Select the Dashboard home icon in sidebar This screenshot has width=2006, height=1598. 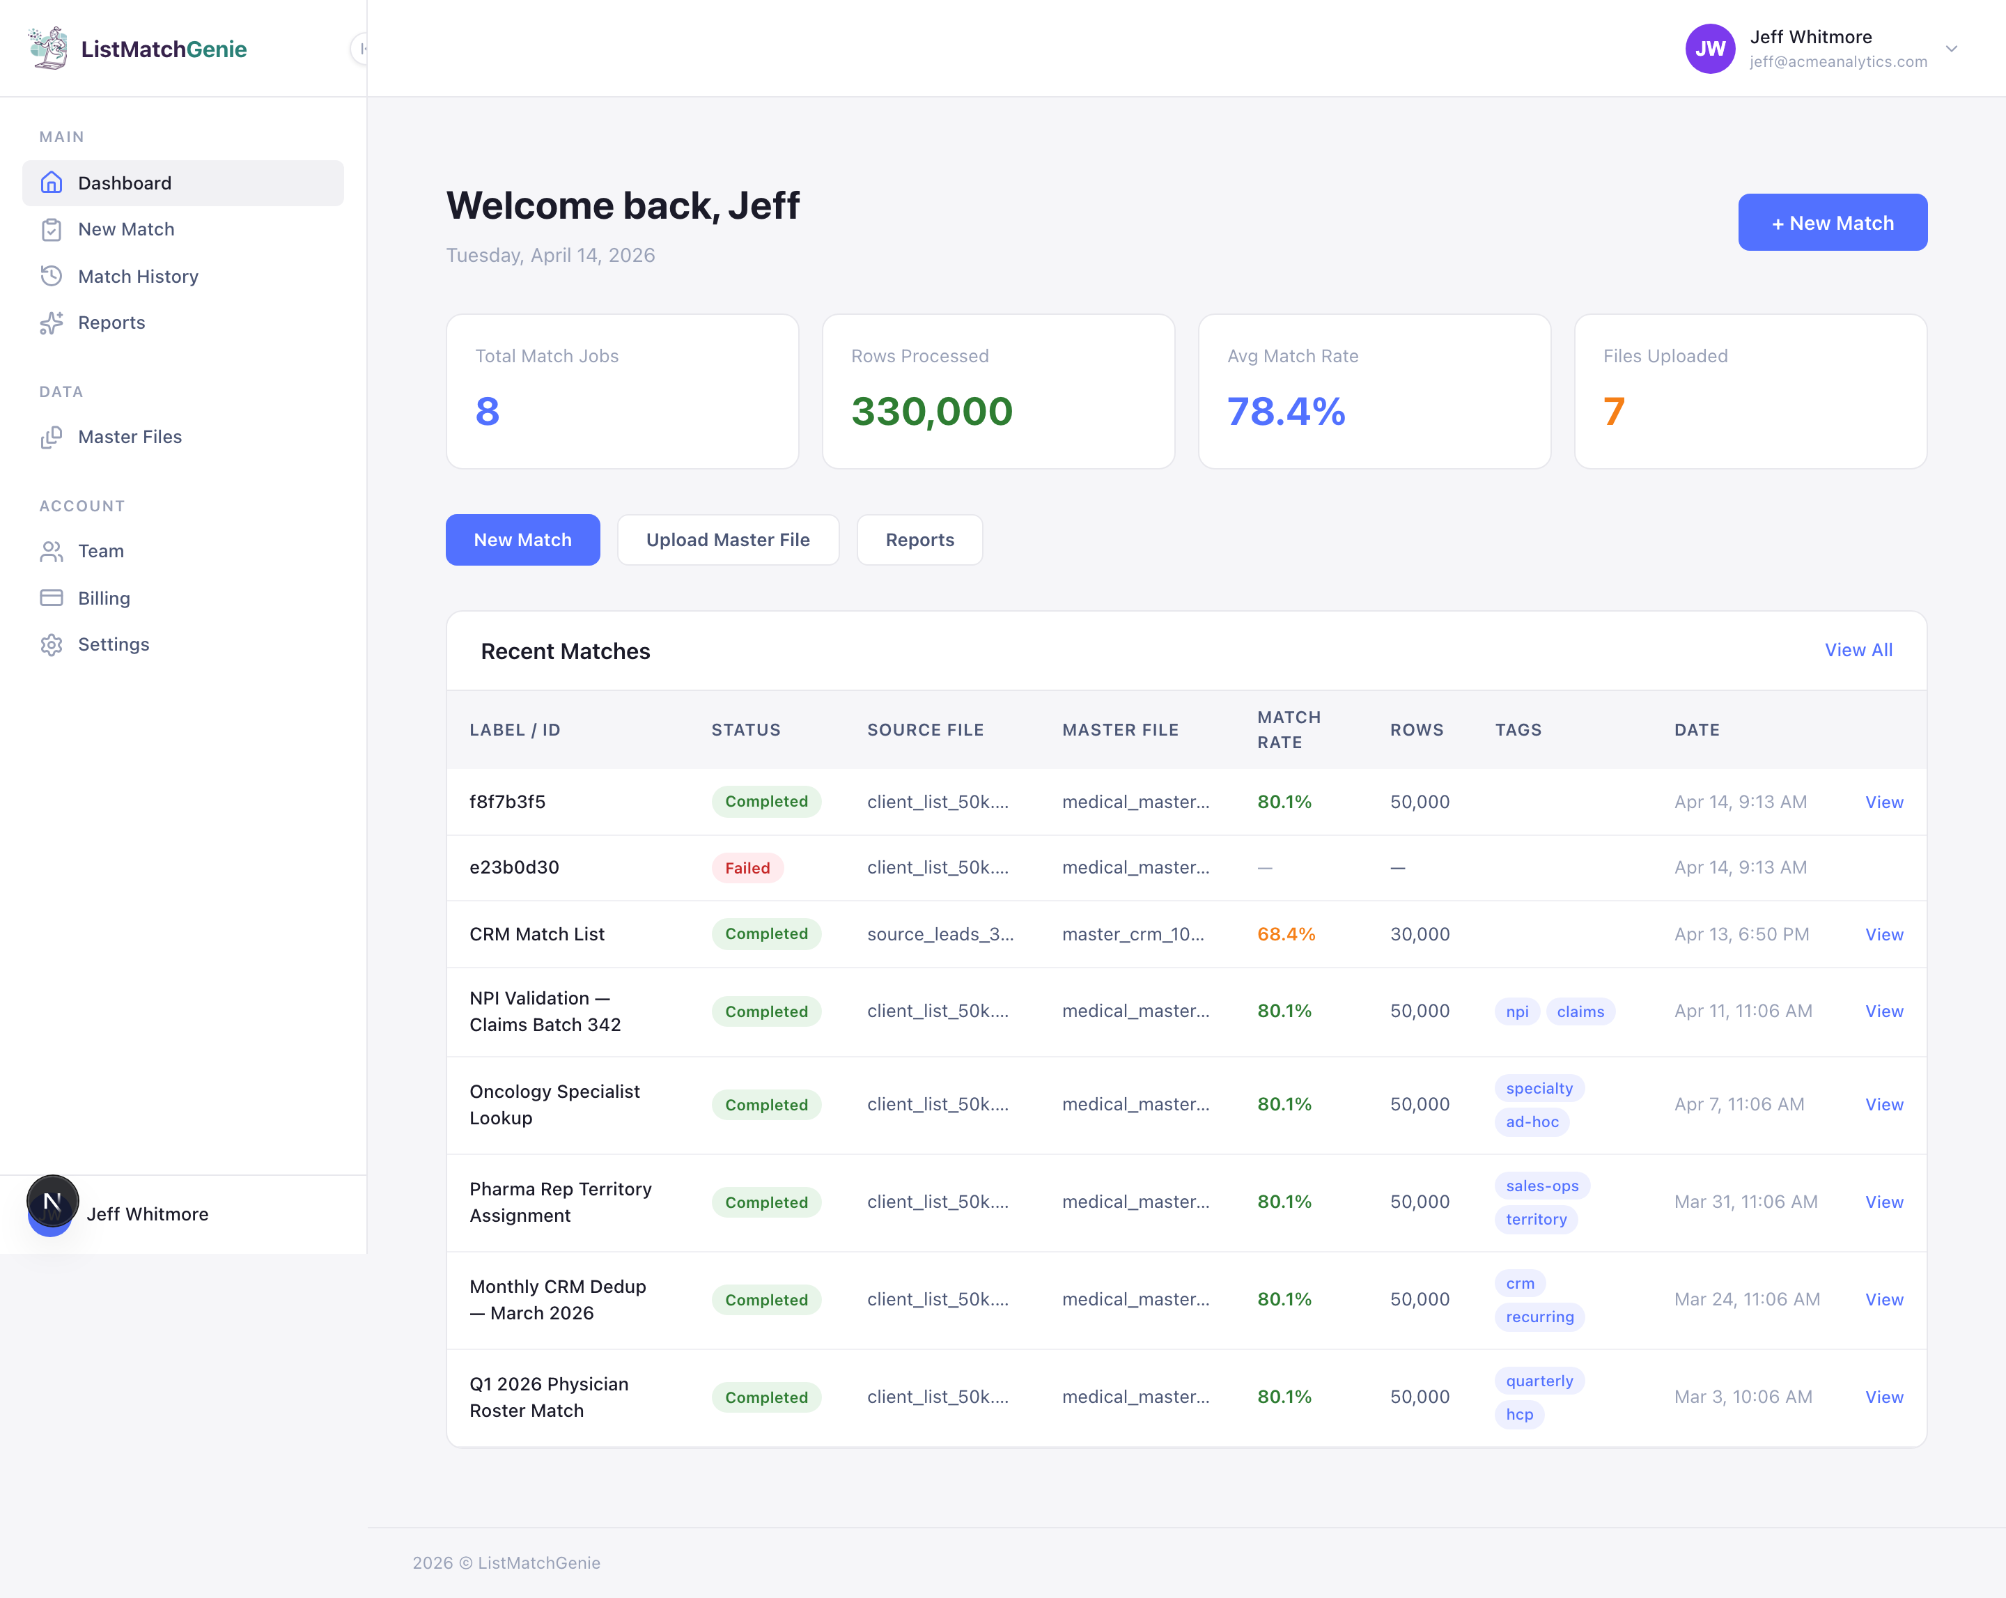[x=52, y=183]
